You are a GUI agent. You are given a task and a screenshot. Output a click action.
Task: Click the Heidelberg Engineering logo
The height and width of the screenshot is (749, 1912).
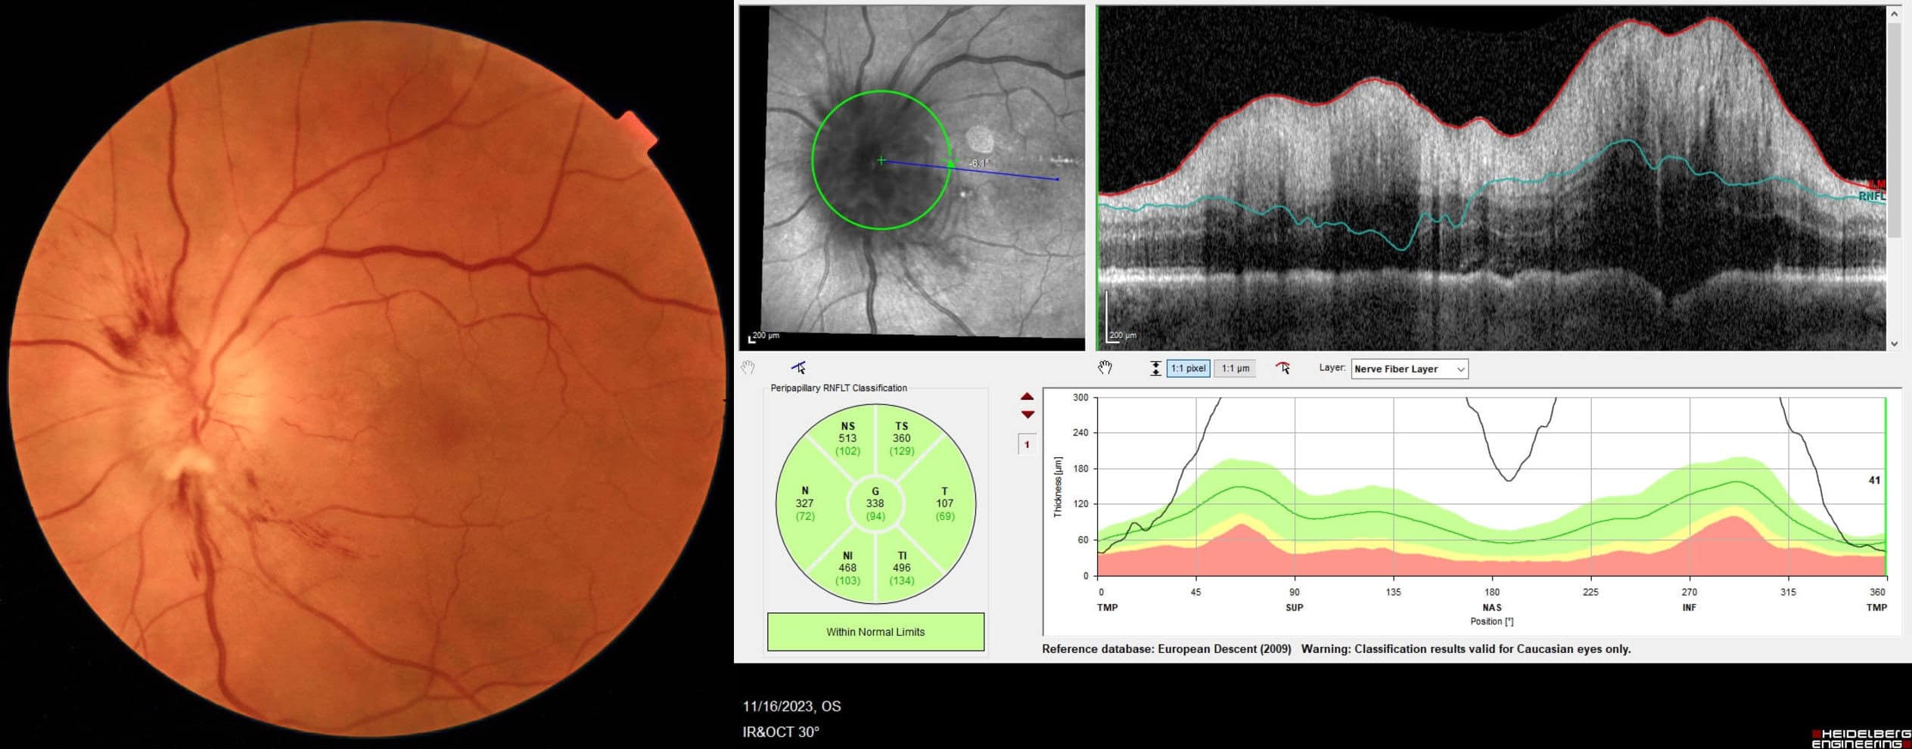coord(1861,738)
